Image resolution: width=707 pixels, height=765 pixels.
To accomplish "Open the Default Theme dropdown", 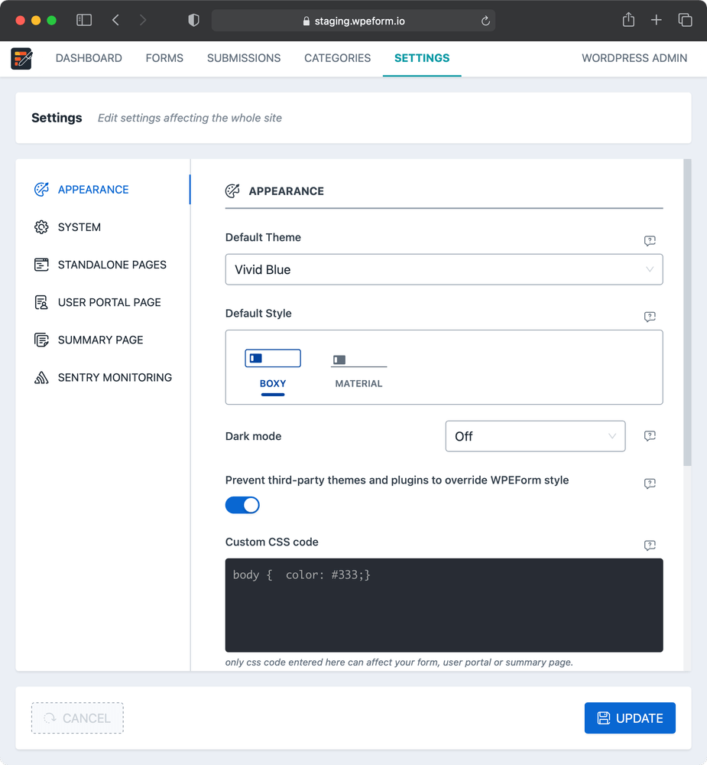I will (x=443, y=269).
